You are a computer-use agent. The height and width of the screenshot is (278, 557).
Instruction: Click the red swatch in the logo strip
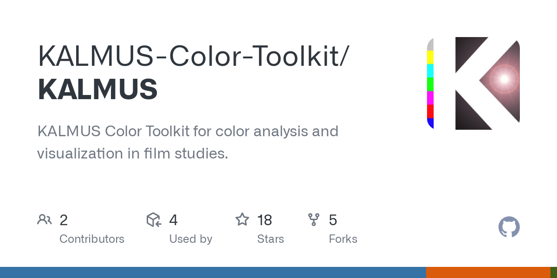430,111
